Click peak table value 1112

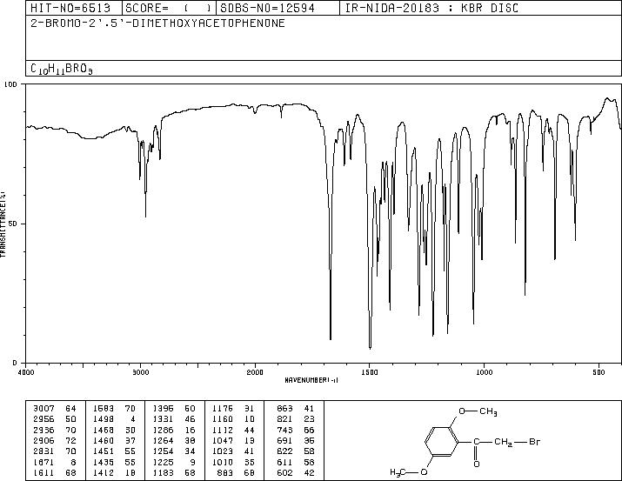[x=223, y=430]
